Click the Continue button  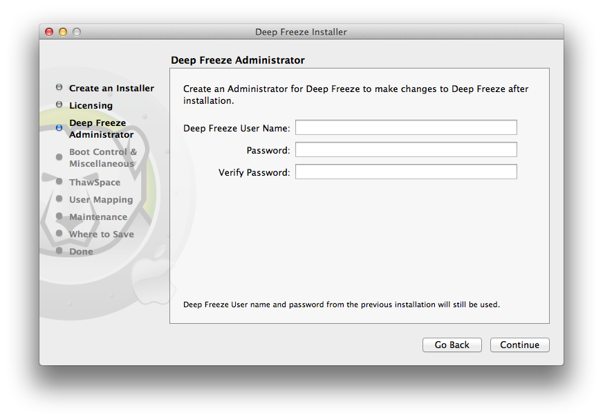[519, 345]
